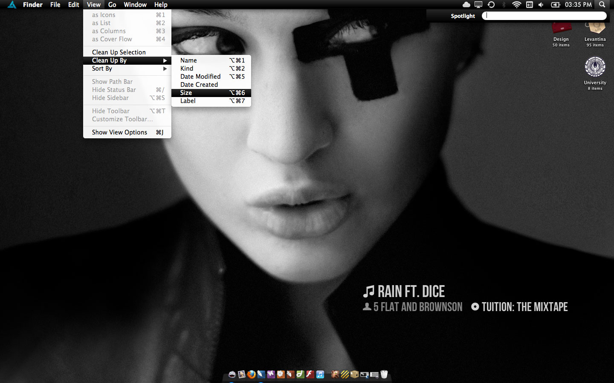Screen dimensions: 614x383
Task: Open the Window menu
Action: pyautogui.click(x=135, y=5)
